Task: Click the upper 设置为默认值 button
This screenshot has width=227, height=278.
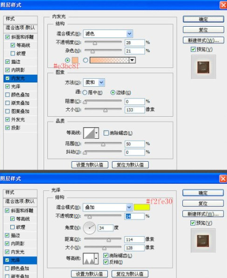Action: (x=90, y=165)
